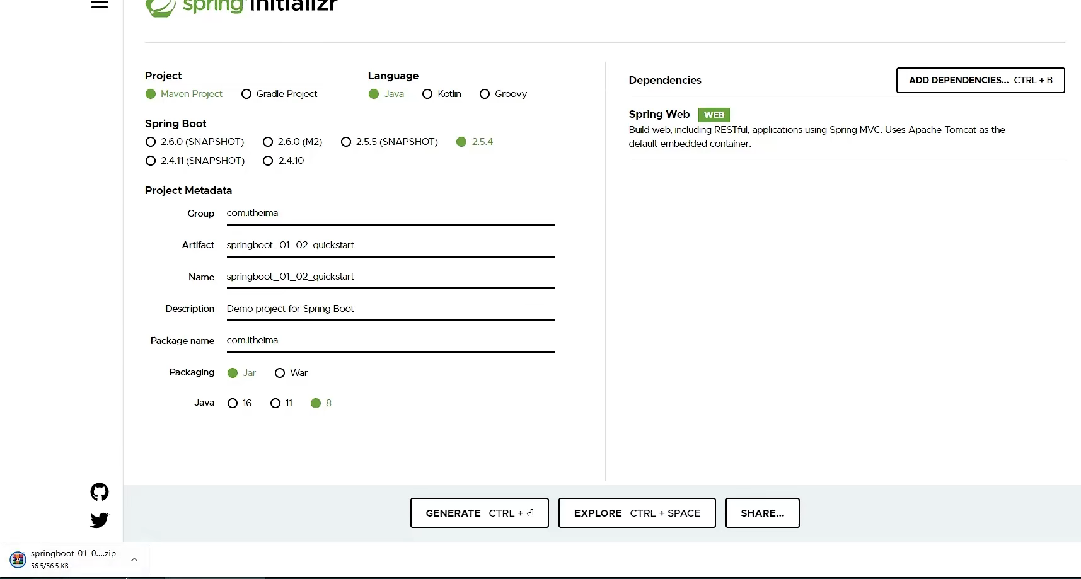Viewport: 1081px width, 579px height.
Task: Click the WEB tag badge
Action: [x=714, y=115]
